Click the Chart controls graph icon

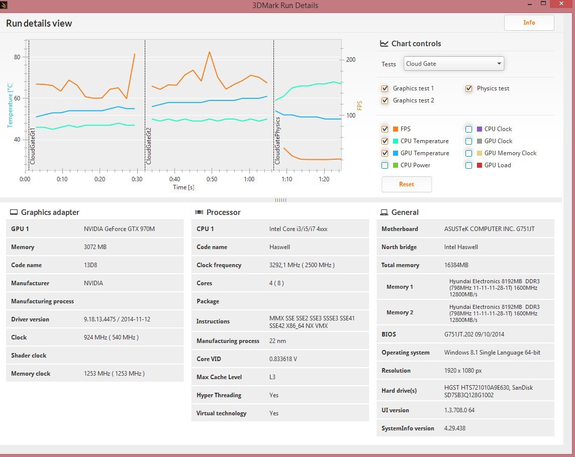point(384,43)
